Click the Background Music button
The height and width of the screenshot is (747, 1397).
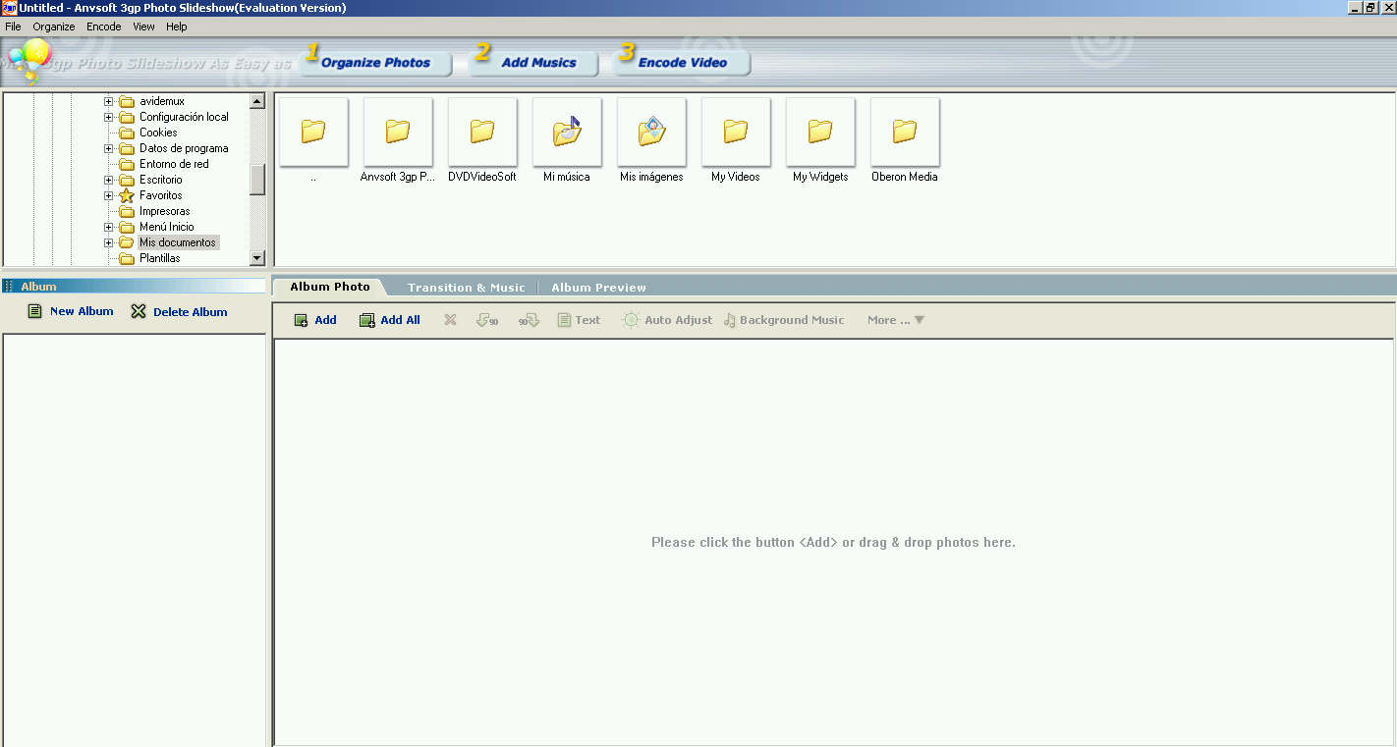point(784,320)
